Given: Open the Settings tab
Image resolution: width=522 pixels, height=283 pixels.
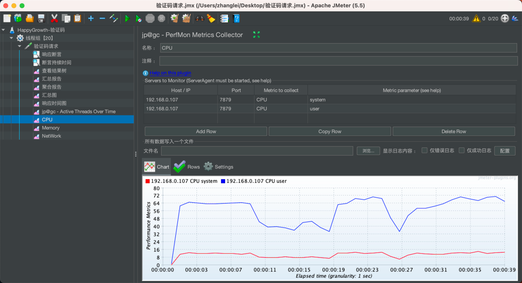Looking at the screenshot, I should tap(219, 167).
